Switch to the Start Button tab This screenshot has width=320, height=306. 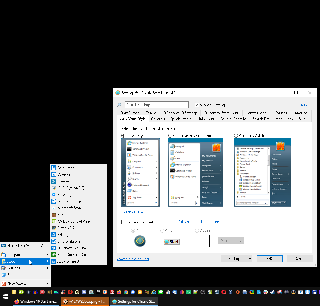[130, 113]
